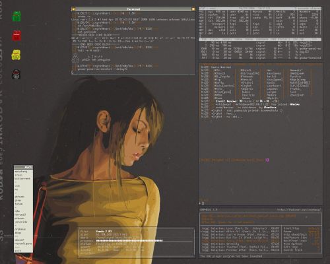330x264 pixels.
Task: Select 'reconfigure' in the root menu
Action: pos(23,244)
